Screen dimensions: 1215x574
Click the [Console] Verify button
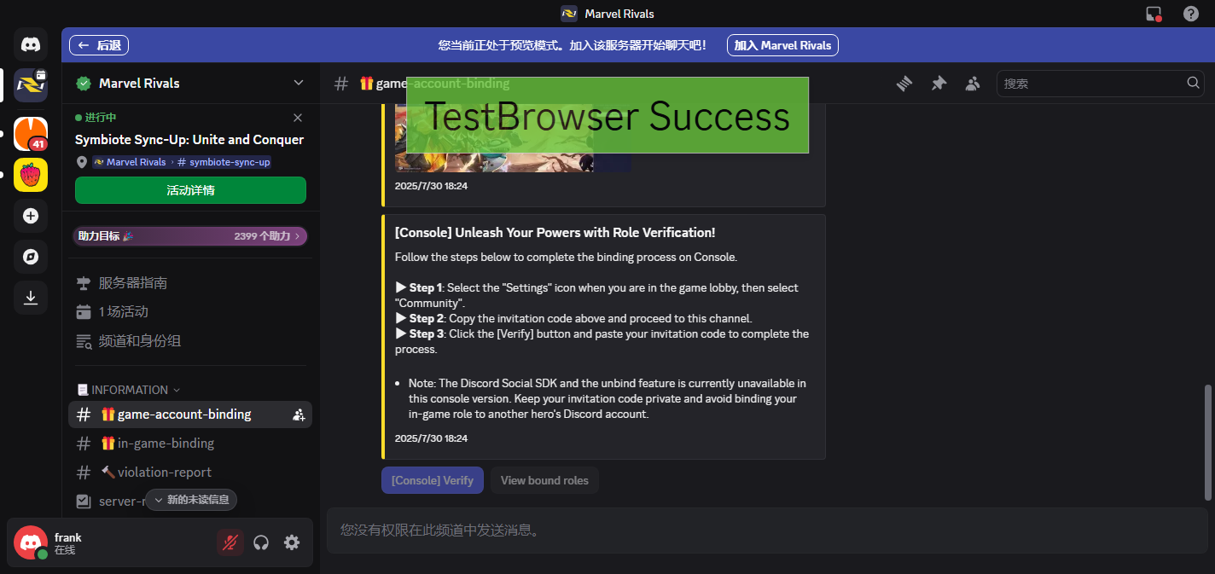tap(433, 480)
